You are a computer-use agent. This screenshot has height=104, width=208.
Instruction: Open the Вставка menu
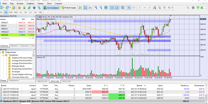20,3
